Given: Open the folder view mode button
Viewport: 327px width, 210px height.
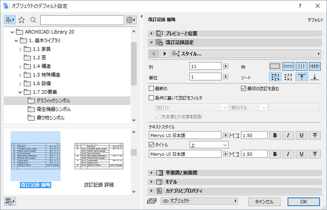Looking at the screenshot, I should tap(10, 20).
